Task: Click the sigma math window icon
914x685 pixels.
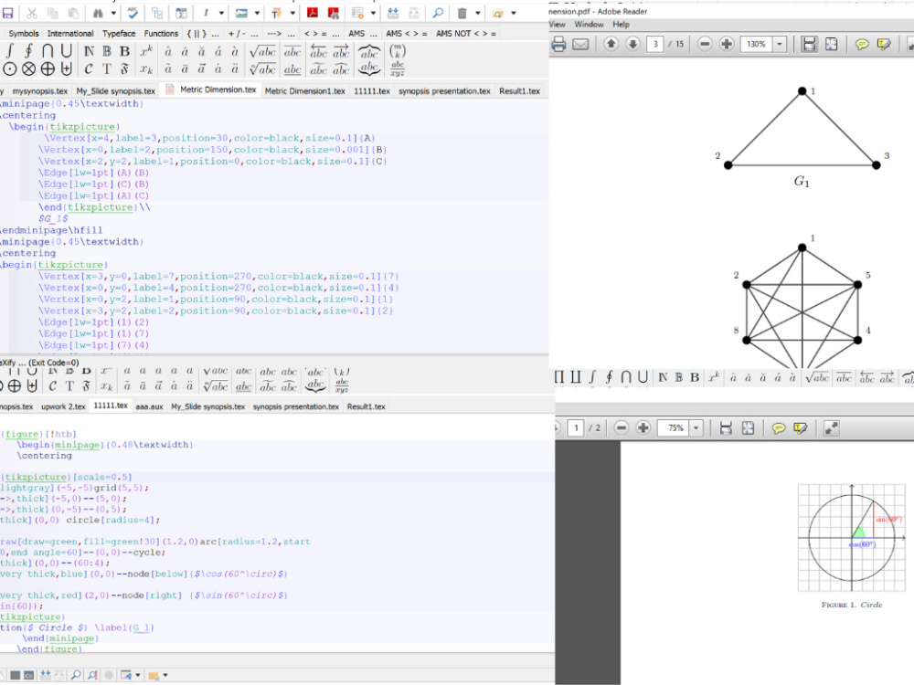Action: pyautogui.click(x=181, y=13)
